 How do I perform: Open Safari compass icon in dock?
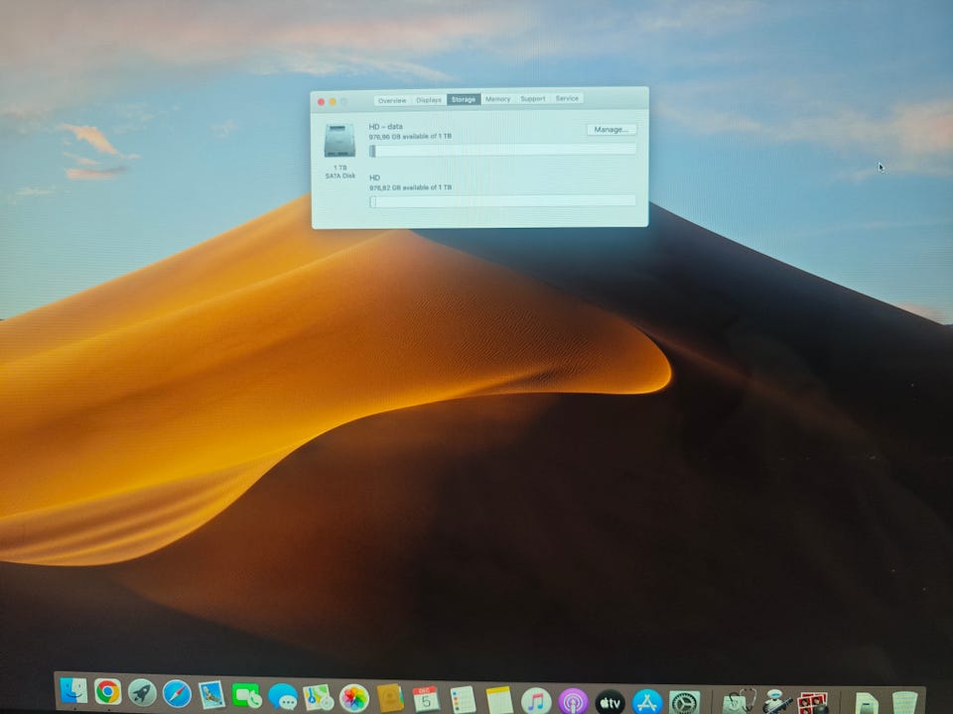[177, 693]
